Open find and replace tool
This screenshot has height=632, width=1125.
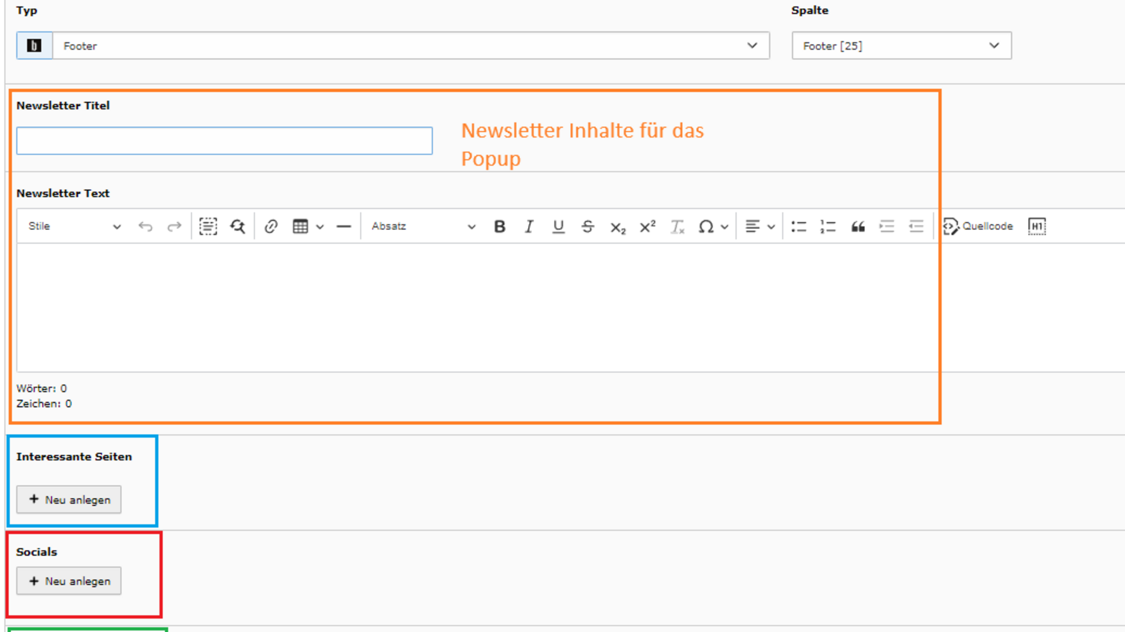pyautogui.click(x=237, y=226)
